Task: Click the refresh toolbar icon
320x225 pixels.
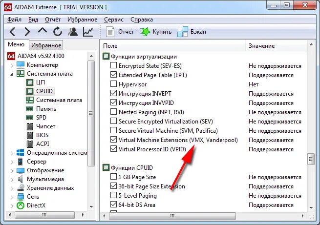Action: [x=58, y=32]
